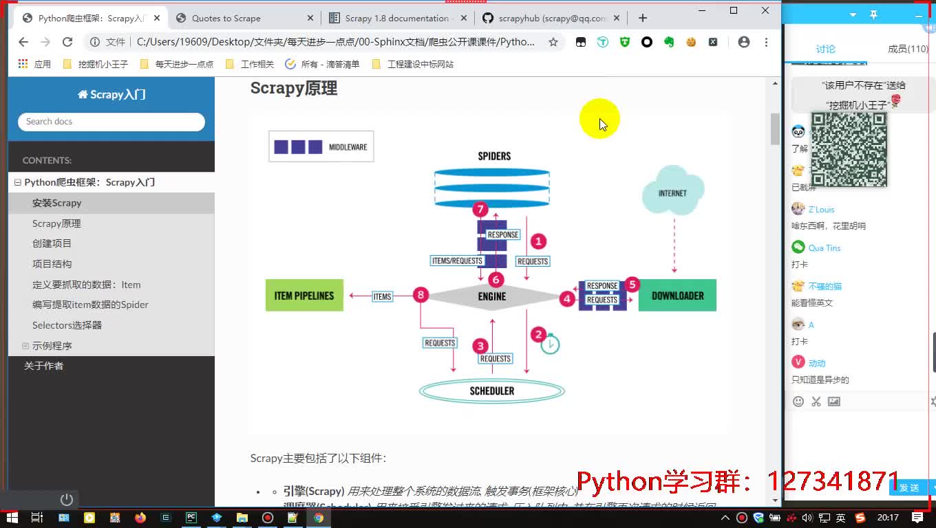Switch to Scrapy 1.8 documentation tab
This screenshot has width=936, height=528.
pyautogui.click(x=396, y=19)
